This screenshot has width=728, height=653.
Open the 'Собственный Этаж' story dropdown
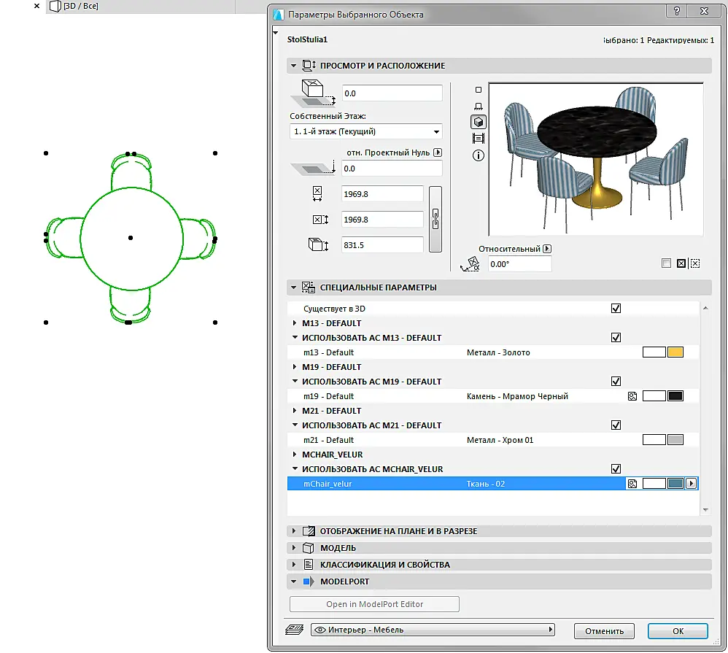[365, 131]
